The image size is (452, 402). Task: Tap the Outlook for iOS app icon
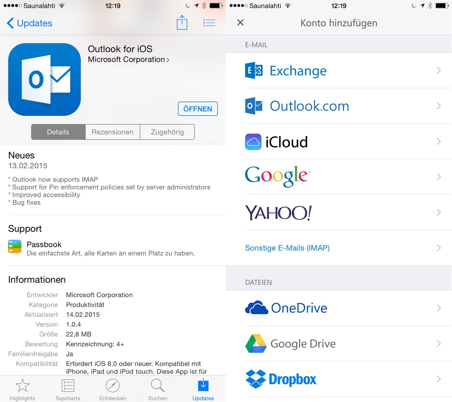44,79
